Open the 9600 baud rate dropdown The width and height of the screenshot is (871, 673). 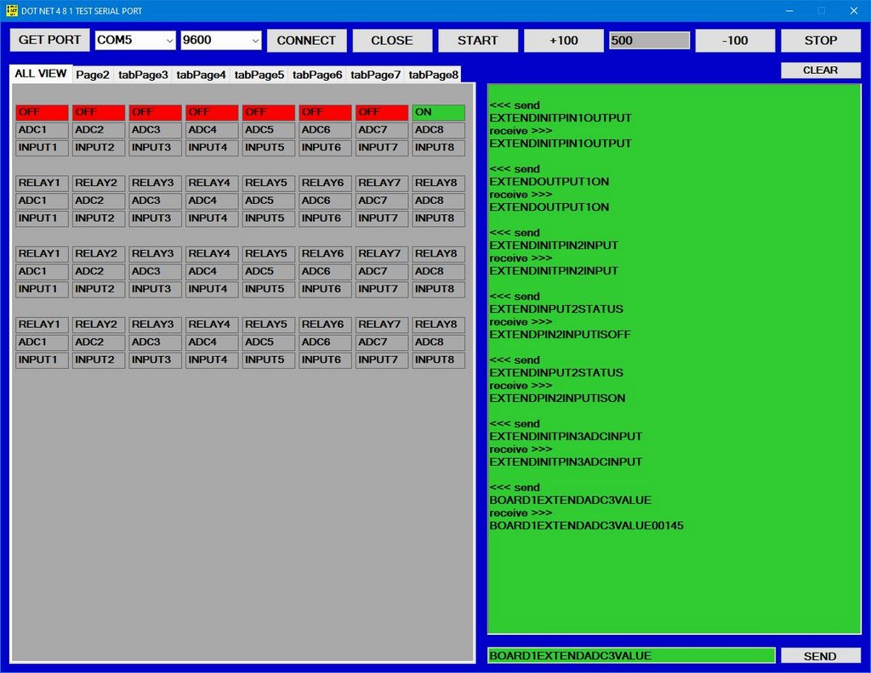(255, 41)
